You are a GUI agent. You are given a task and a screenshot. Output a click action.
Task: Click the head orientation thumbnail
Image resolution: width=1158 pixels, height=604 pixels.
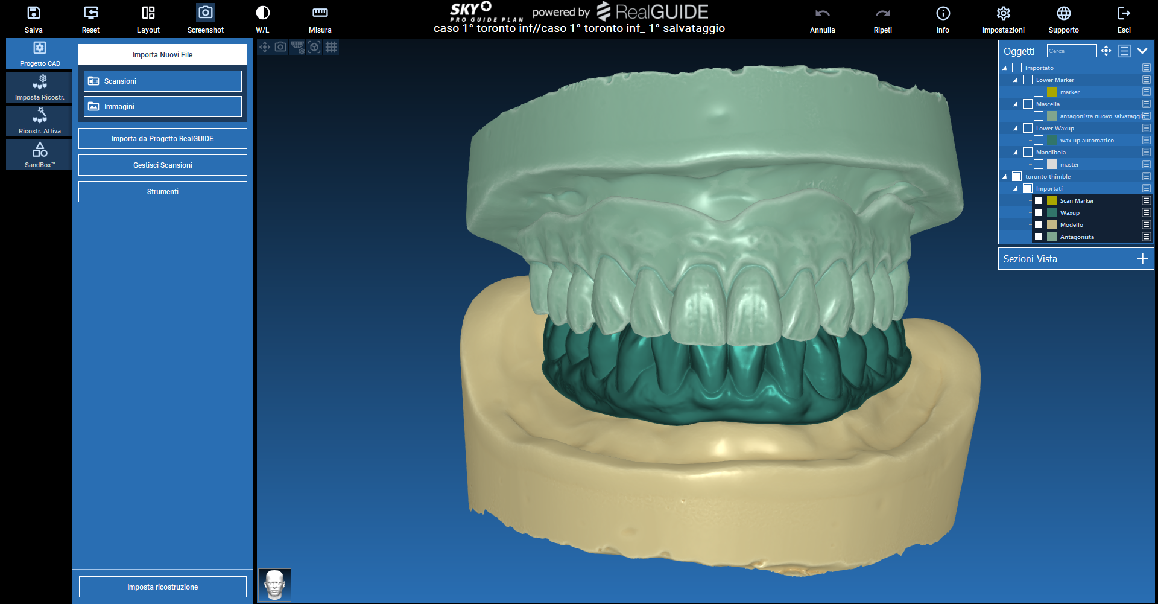click(x=275, y=584)
